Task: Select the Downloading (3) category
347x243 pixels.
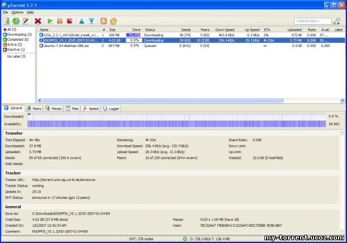Action: coord(17,35)
